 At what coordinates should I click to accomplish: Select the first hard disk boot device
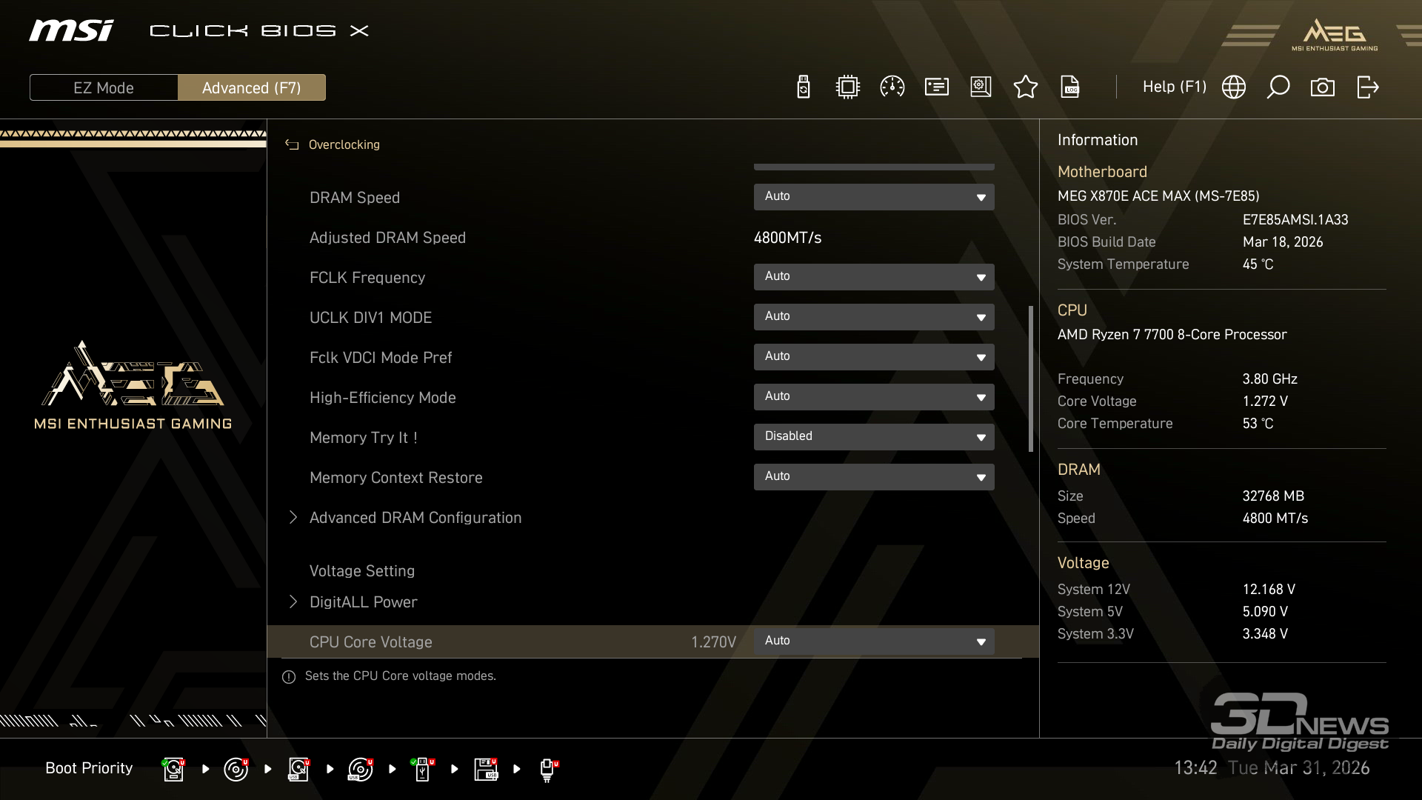(173, 769)
